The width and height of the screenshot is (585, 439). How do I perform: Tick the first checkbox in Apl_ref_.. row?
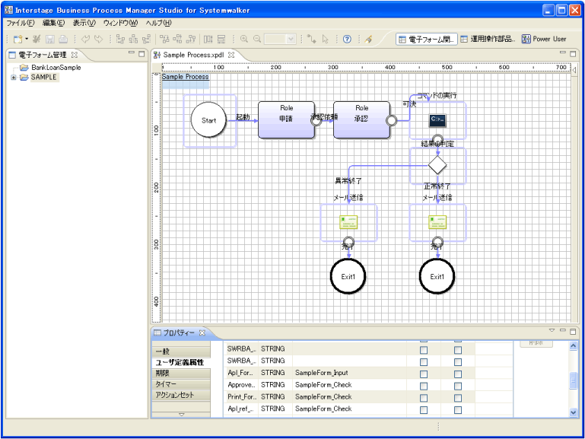click(424, 410)
